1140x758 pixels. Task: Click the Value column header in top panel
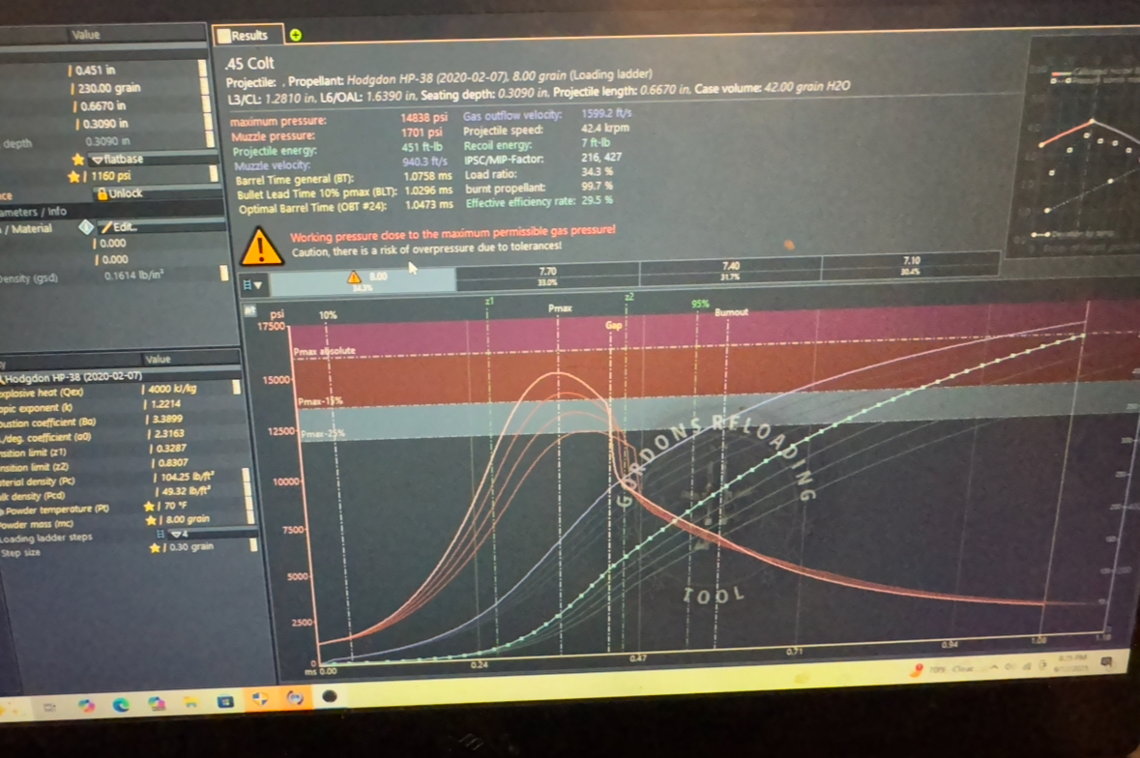pyautogui.click(x=85, y=34)
